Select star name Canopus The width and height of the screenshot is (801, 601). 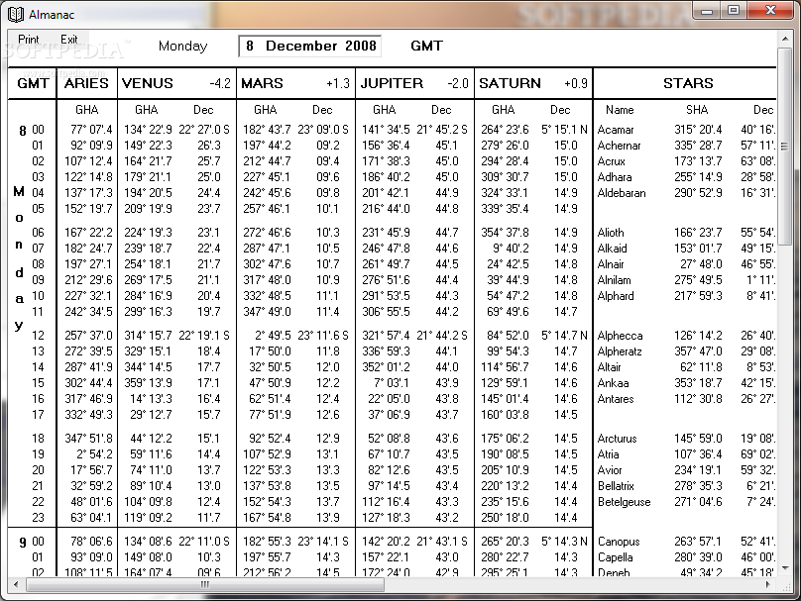[x=619, y=542]
